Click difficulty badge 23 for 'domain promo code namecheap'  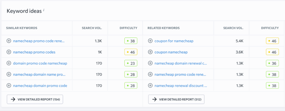131,63
